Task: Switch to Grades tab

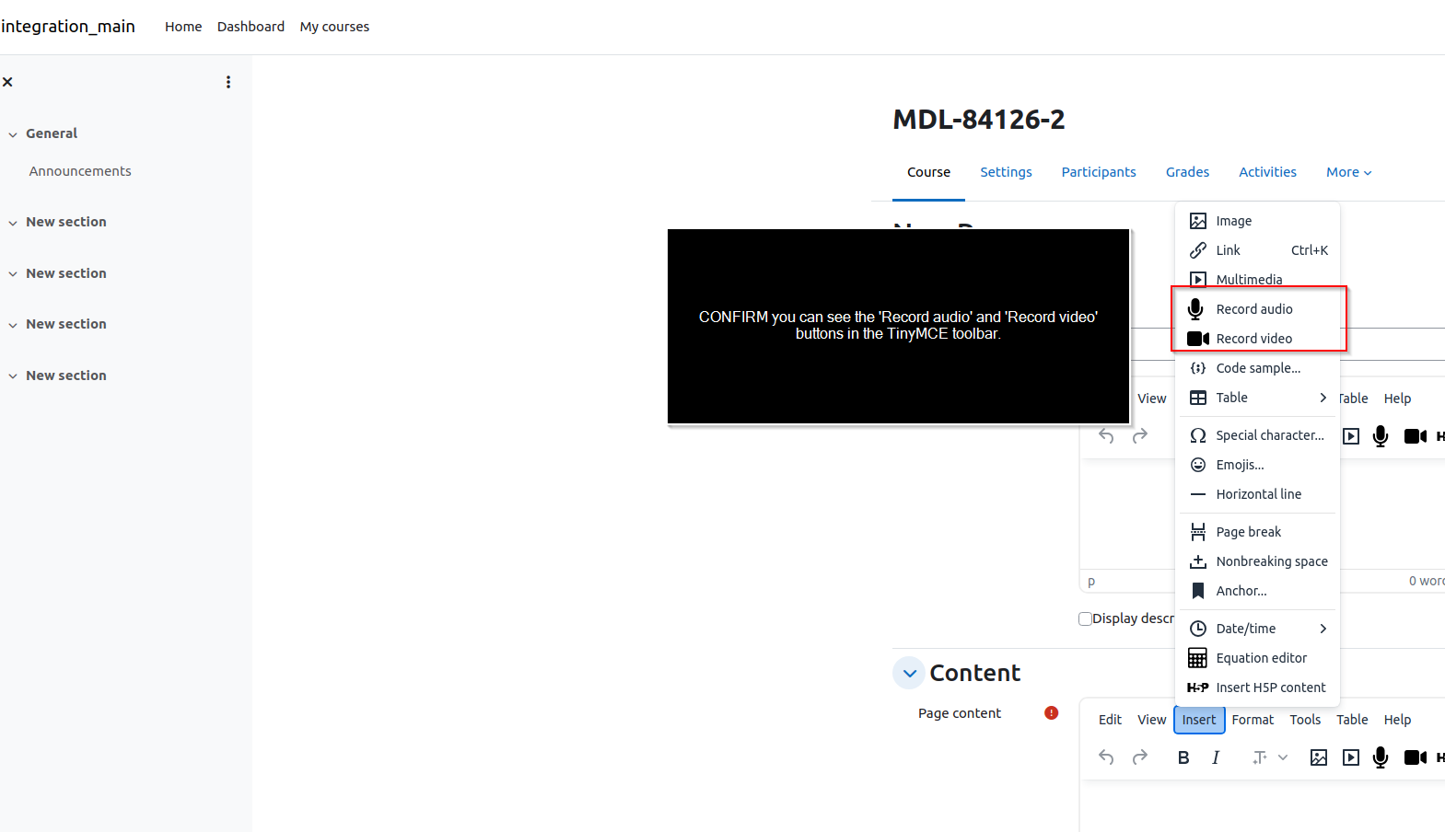Action: pyautogui.click(x=1187, y=172)
